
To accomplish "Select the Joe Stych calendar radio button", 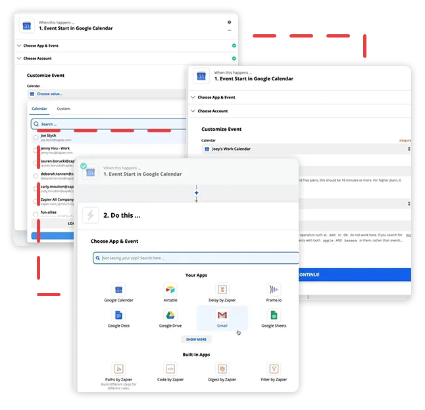I will [x=36, y=138].
